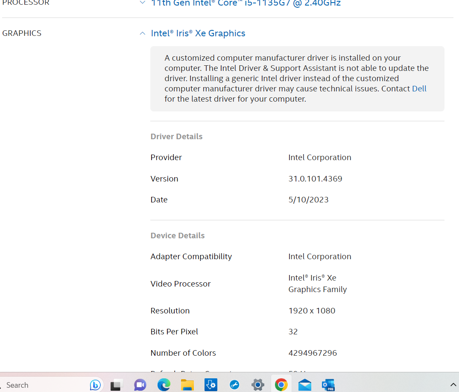Open Bing Chat icon in search box
This screenshot has height=392, width=459.
(95, 385)
